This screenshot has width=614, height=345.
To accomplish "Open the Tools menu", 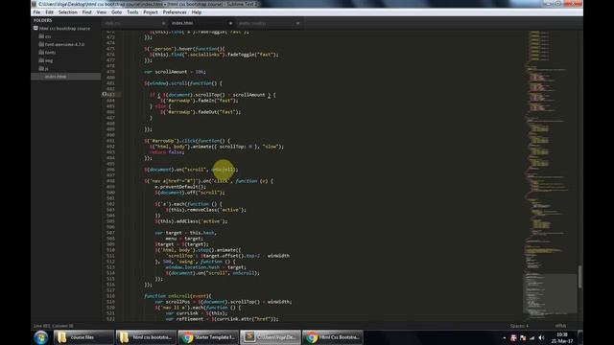I will [132, 12].
